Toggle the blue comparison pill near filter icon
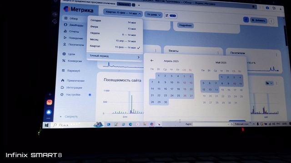Screen dimensions: 291x163 [173, 16]
